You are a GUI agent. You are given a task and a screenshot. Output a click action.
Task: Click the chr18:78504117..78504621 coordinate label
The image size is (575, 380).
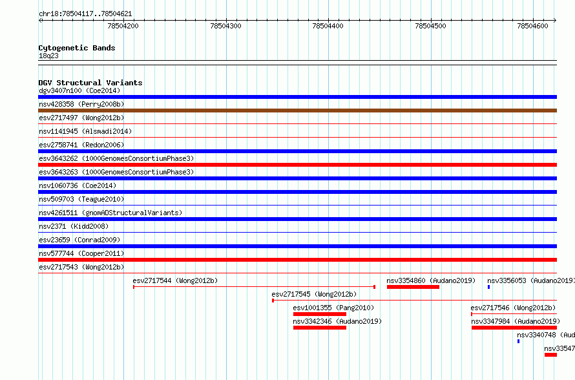tap(85, 14)
